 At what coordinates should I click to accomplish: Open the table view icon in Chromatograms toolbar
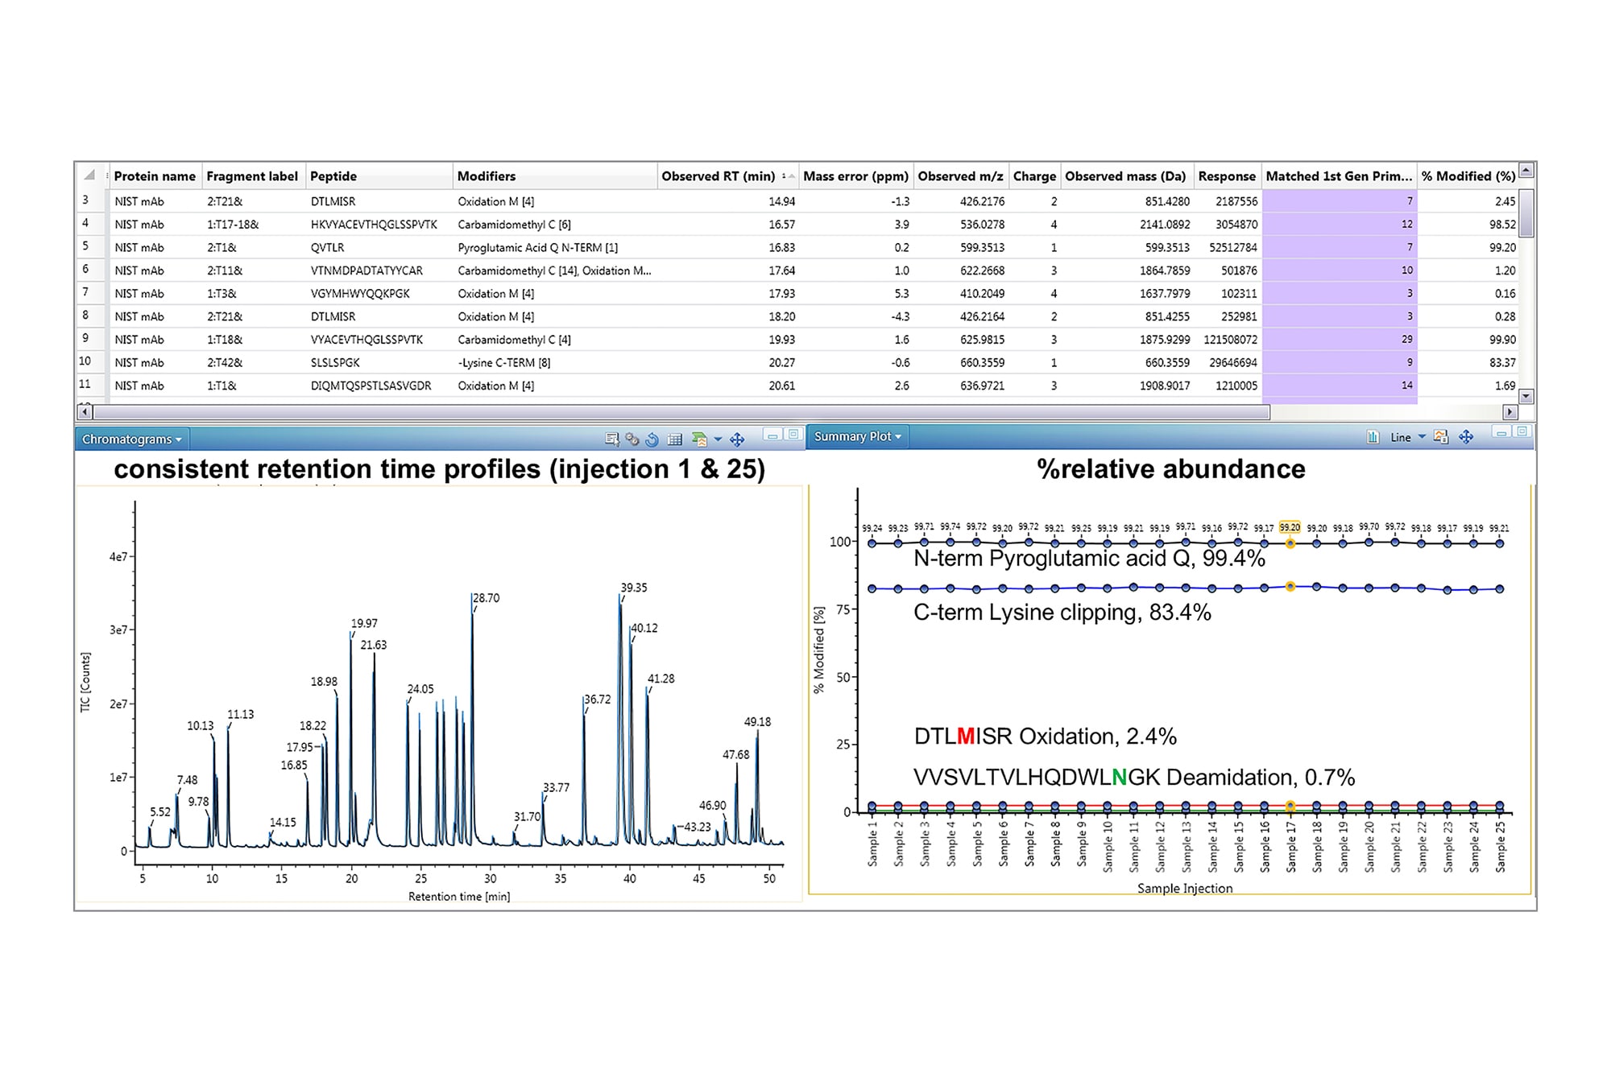point(673,439)
